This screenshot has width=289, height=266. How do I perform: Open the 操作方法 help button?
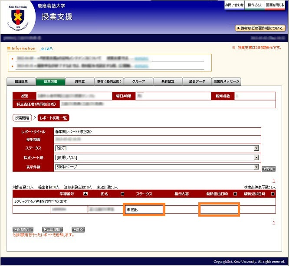[255, 5]
